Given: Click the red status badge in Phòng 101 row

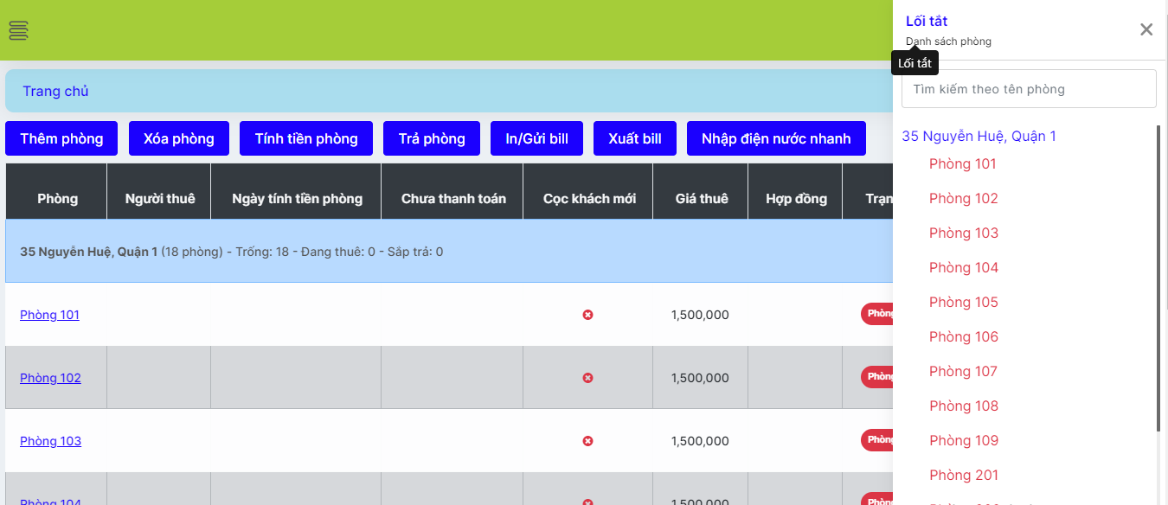Looking at the screenshot, I should click(876, 314).
